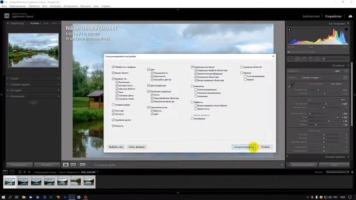Open Grid view from filmstrip bar

tap(20, 172)
